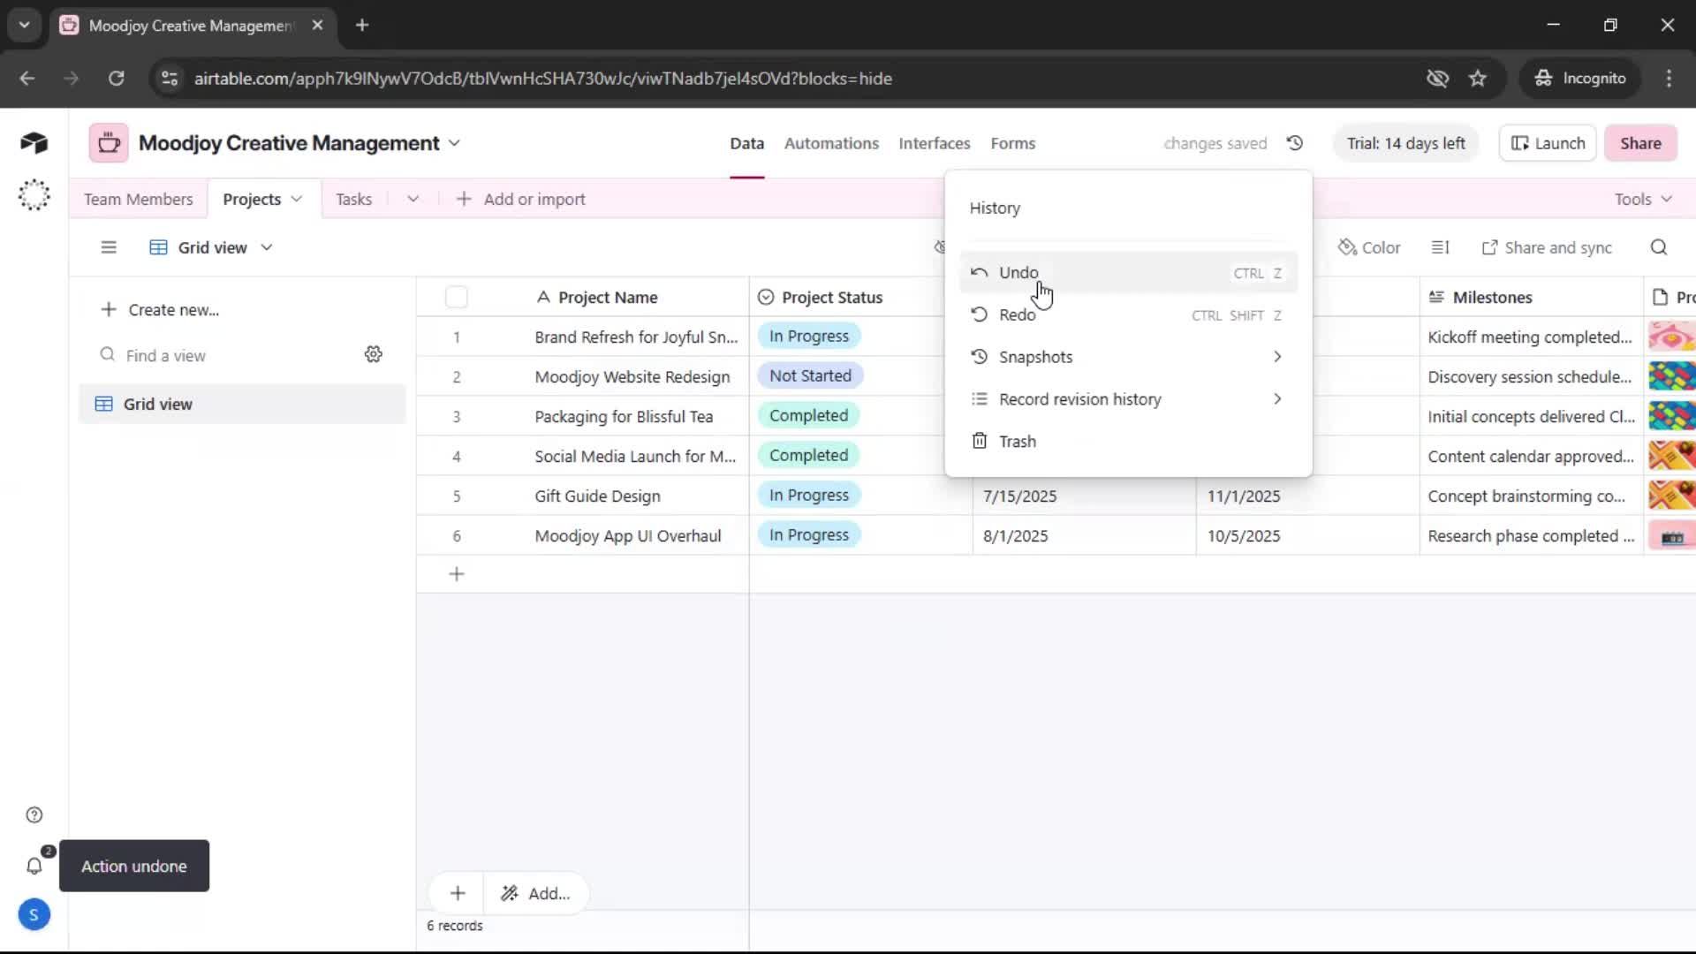The image size is (1696, 954).
Task: Click the In Progress status for Brand Refresh
Action: [x=808, y=337]
